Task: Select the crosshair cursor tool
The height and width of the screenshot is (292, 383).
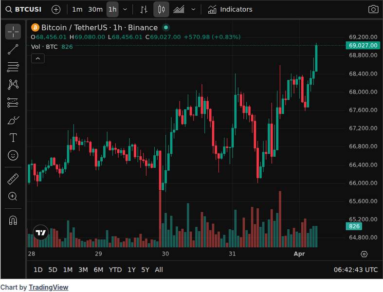Action: [13, 32]
